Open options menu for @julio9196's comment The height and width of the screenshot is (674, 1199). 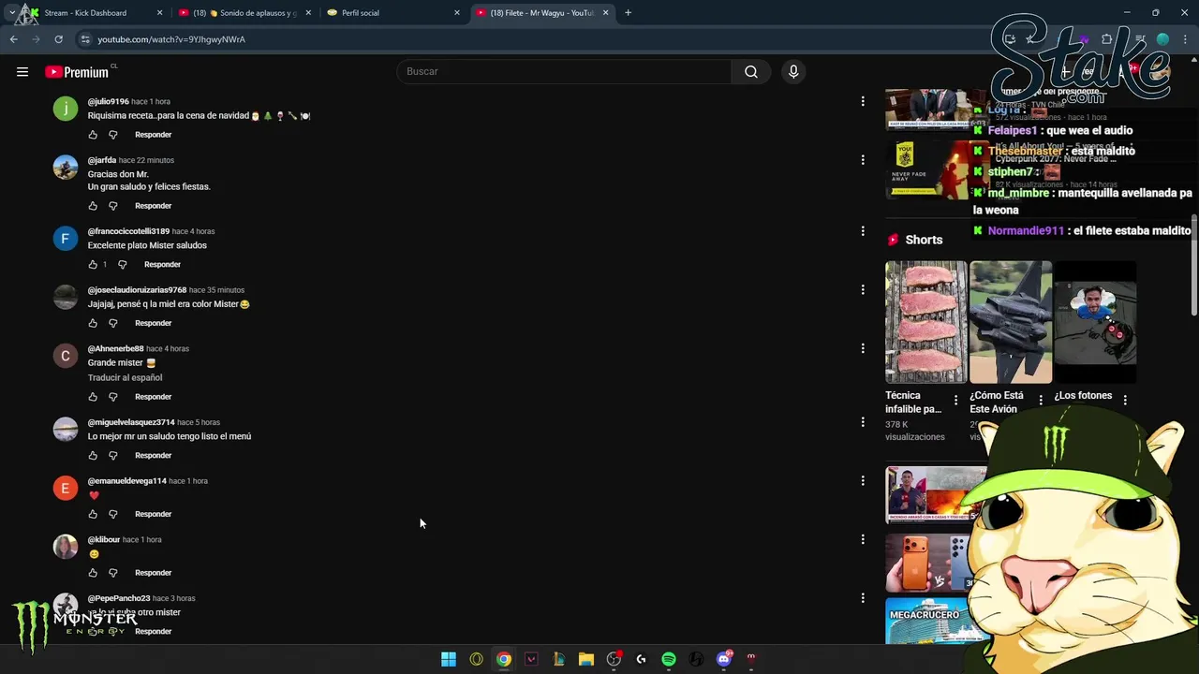coord(863,101)
